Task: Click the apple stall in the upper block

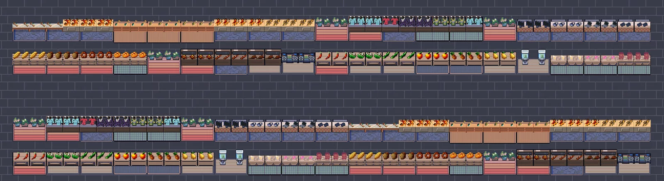Action: [432, 63]
